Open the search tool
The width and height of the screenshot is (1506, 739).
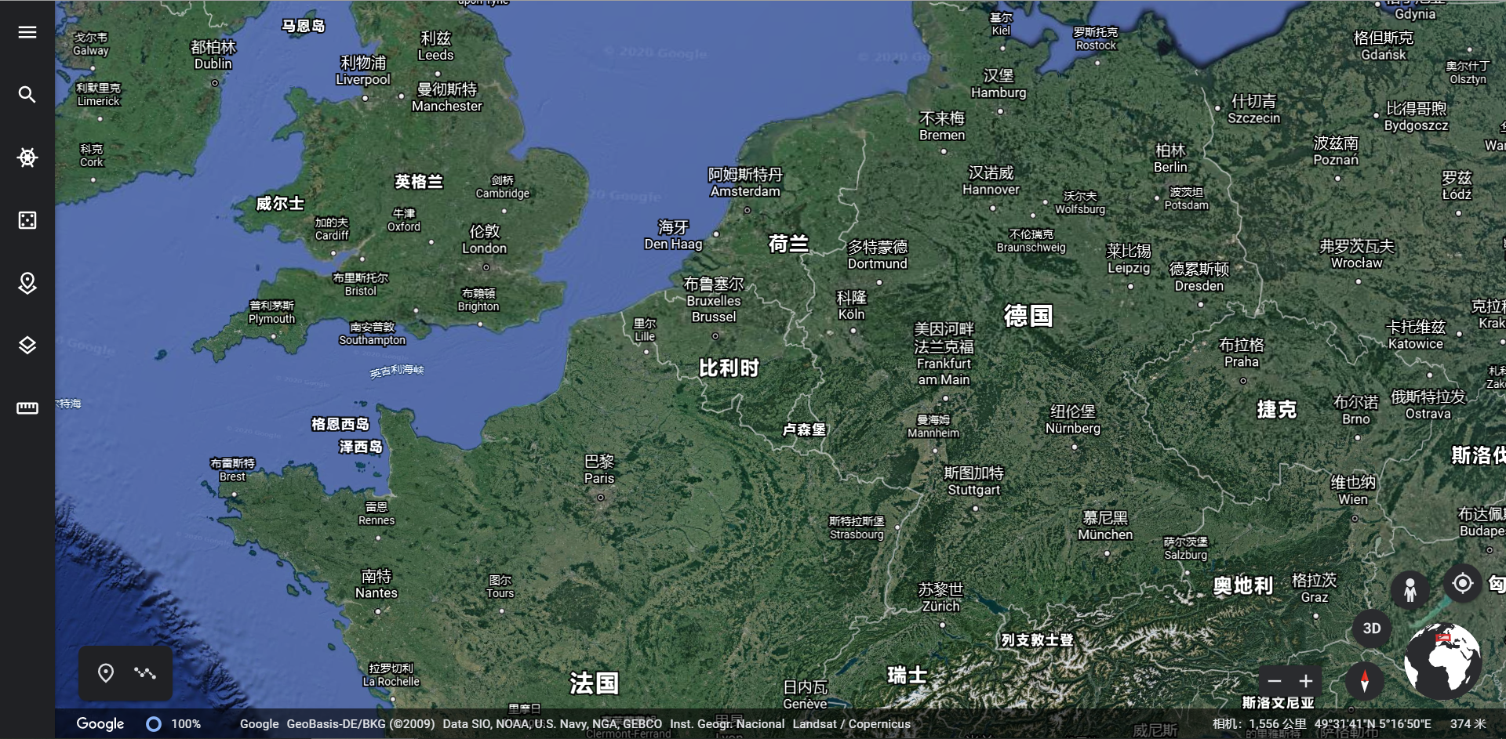click(27, 95)
